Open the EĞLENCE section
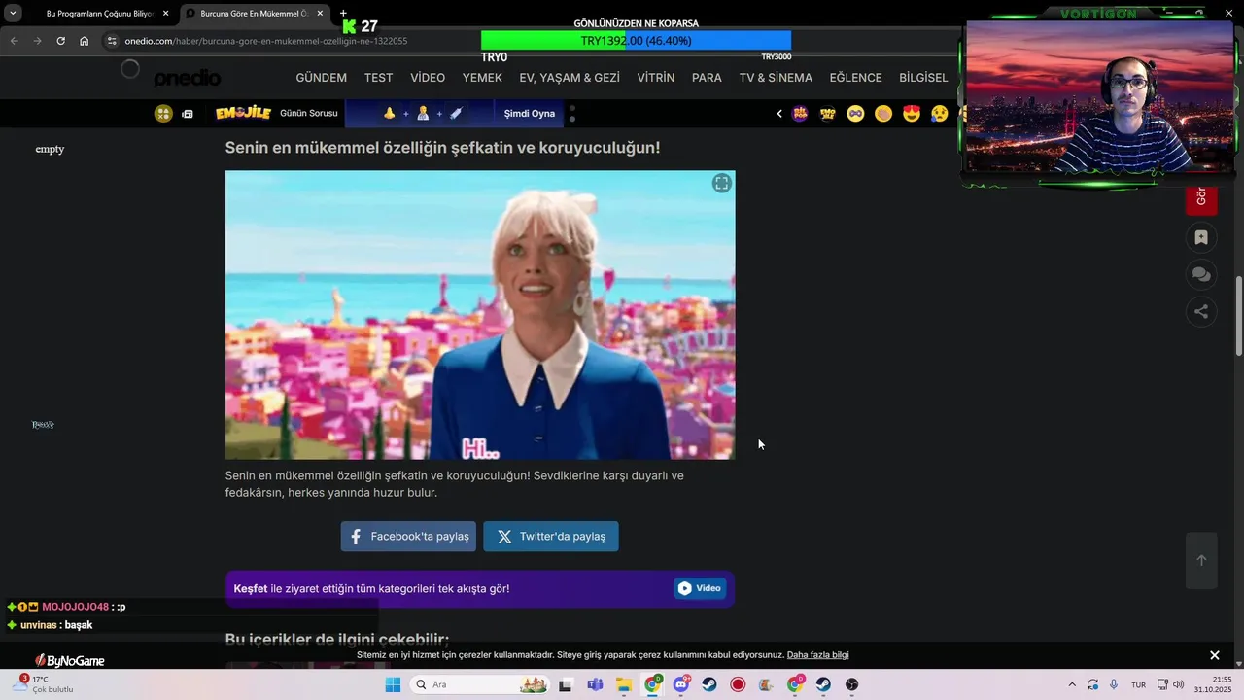This screenshot has height=700, width=1244. pyautogui.click(x=855, y=78)
